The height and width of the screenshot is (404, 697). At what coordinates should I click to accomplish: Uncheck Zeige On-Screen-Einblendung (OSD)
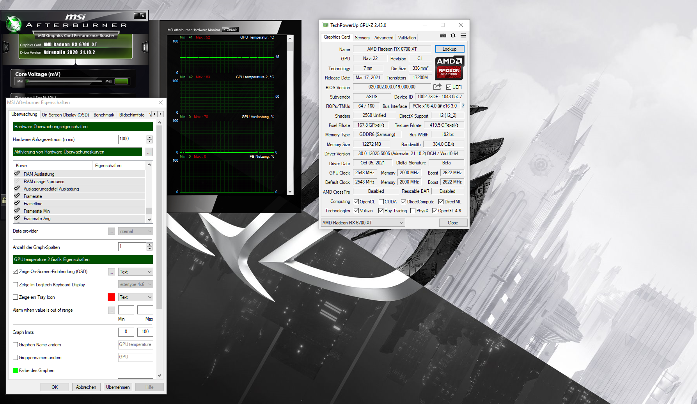pos(16,272)
